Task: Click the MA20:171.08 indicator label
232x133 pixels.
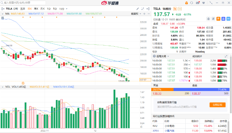Action: pyautogui.click(x=55, y=14)
